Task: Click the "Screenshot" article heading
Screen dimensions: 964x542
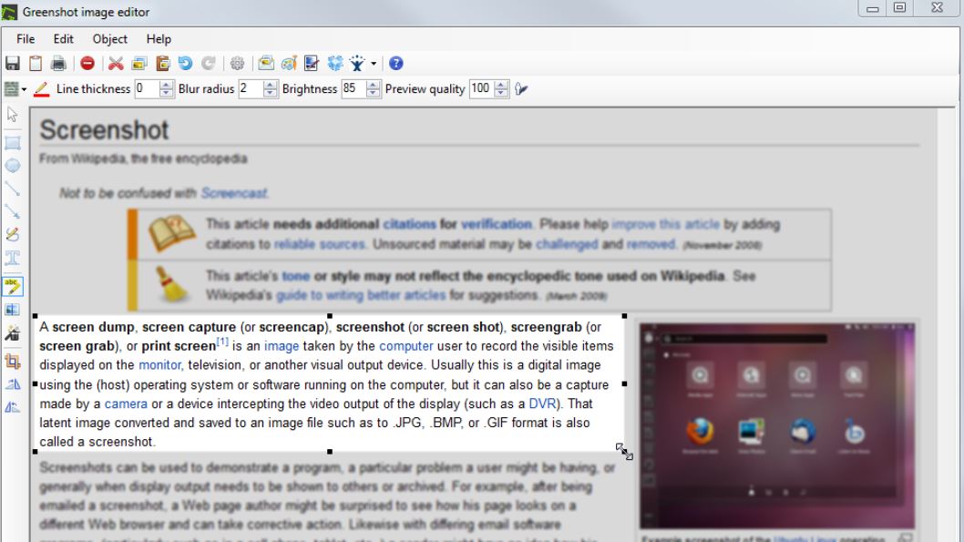Action: coord(105,130)
